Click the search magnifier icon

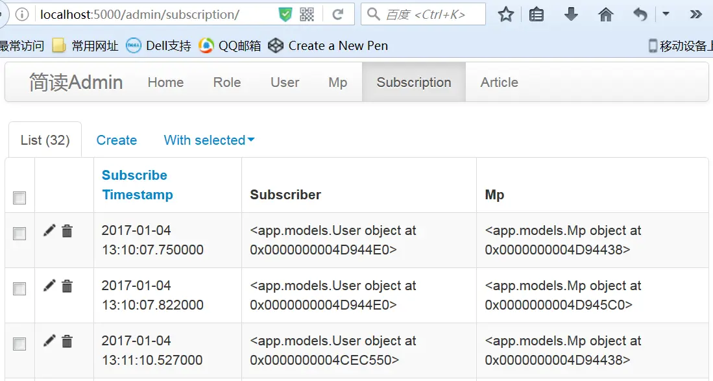pos(373,14)
